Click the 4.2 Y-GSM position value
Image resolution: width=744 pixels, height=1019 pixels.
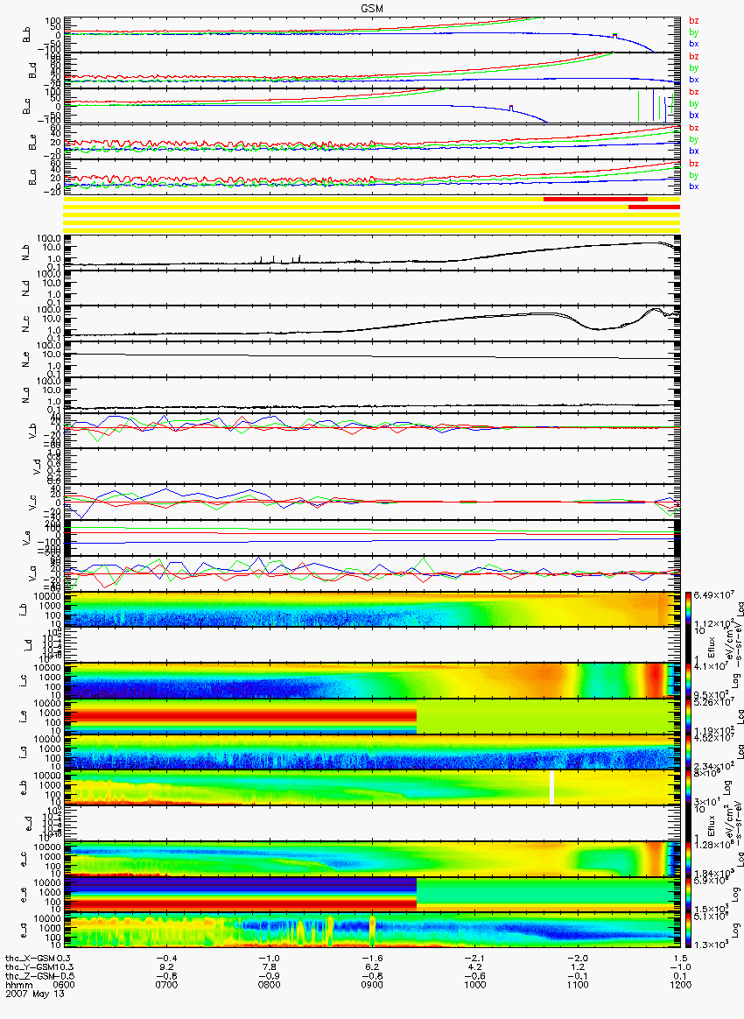tap(475, 967)
